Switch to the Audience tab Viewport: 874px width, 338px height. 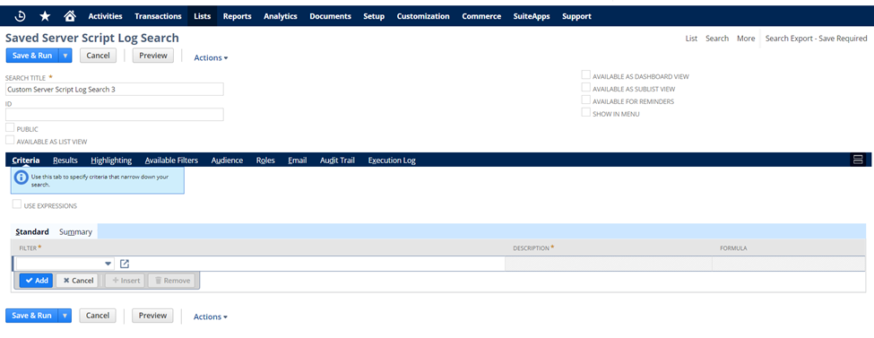click(227, 160)
